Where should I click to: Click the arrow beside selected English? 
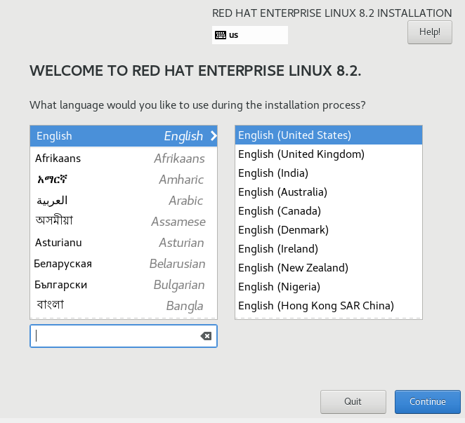[213, 136]
